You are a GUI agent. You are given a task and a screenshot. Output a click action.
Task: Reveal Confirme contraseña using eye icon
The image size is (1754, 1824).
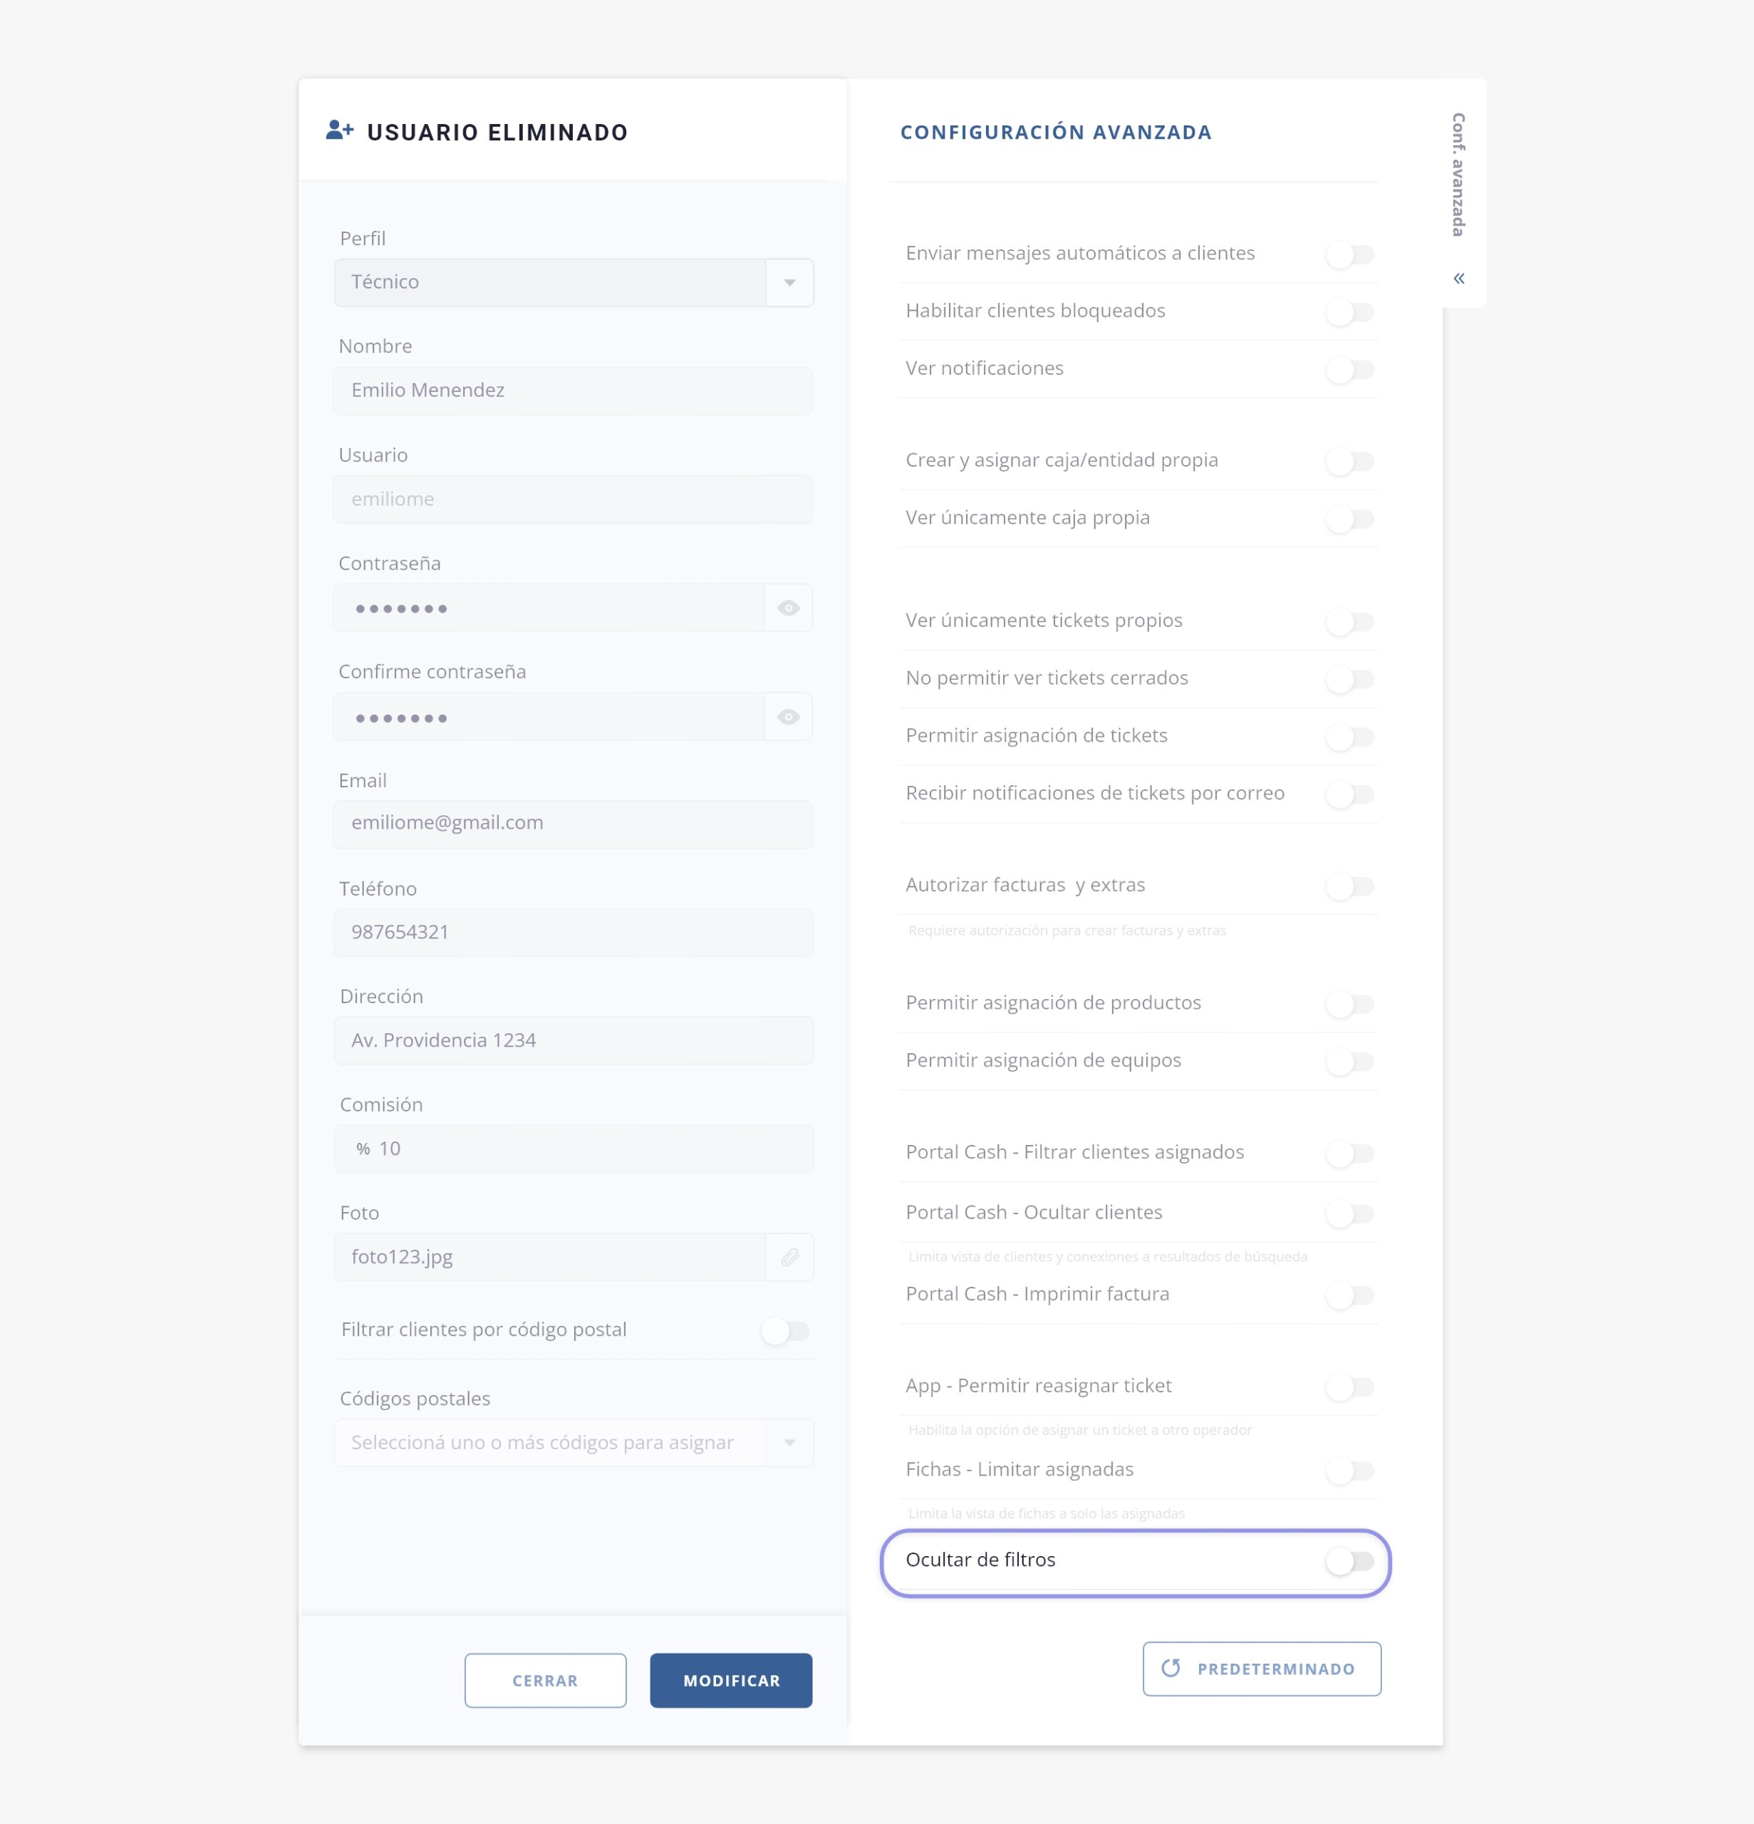(x=788, y=717)
